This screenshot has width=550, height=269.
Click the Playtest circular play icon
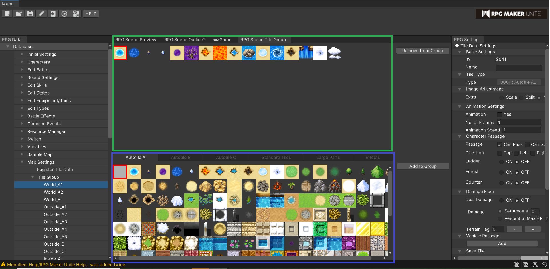[x=64, y=14]
